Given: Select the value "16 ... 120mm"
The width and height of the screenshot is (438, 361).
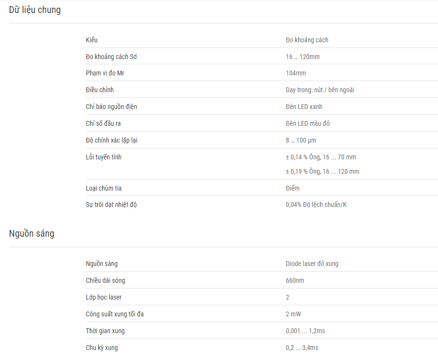Looking at the screenshot, I should (x=302, y=57).
